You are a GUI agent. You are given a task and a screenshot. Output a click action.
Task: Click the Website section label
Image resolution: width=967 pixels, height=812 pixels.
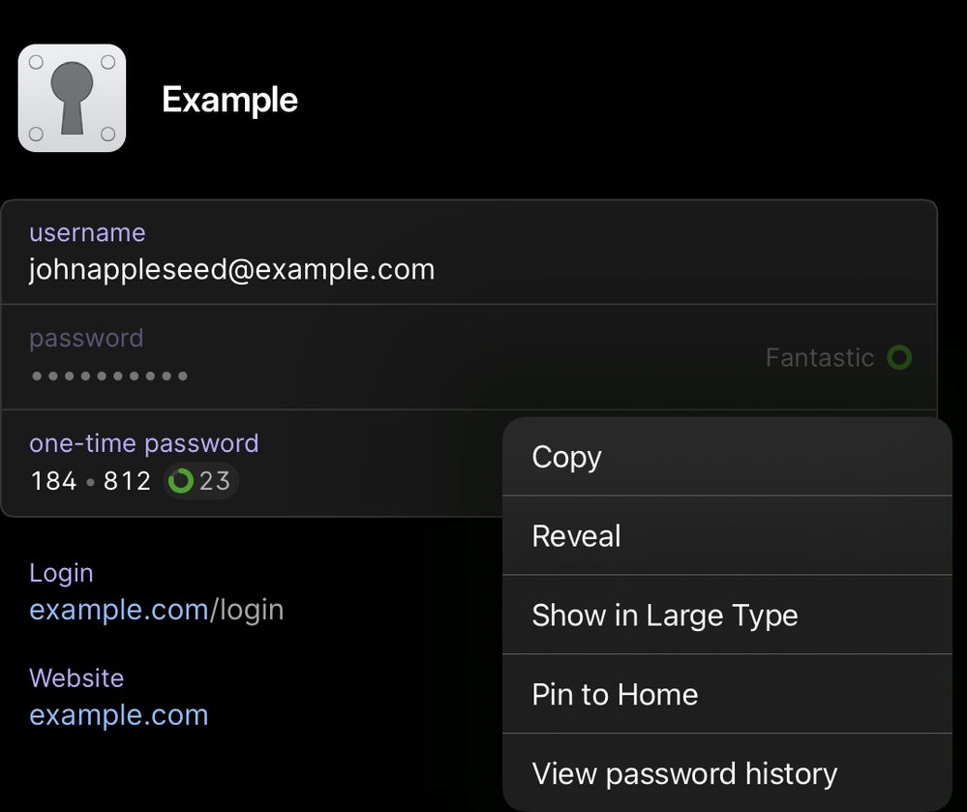tap(76, 677)
